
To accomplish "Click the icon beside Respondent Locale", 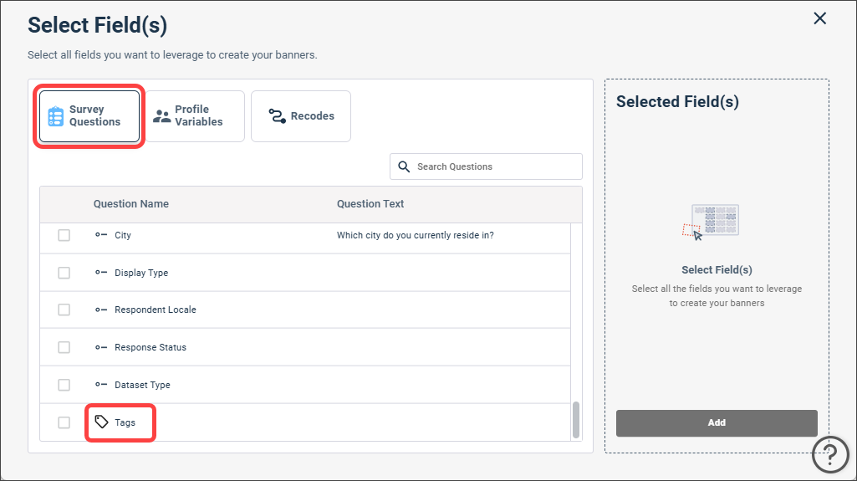I will [101, 310].
